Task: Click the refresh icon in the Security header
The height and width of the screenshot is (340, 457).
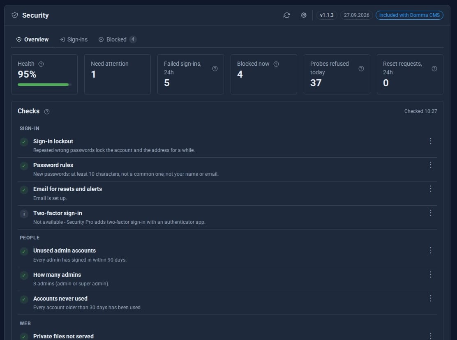Action: coord(287,15)
